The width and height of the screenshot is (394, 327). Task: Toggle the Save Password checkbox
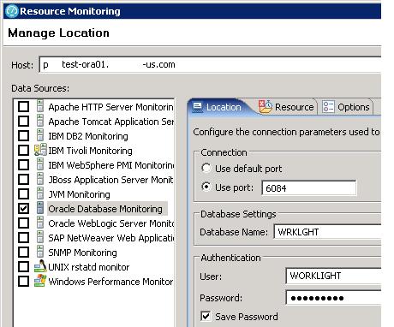pos(206,316)
